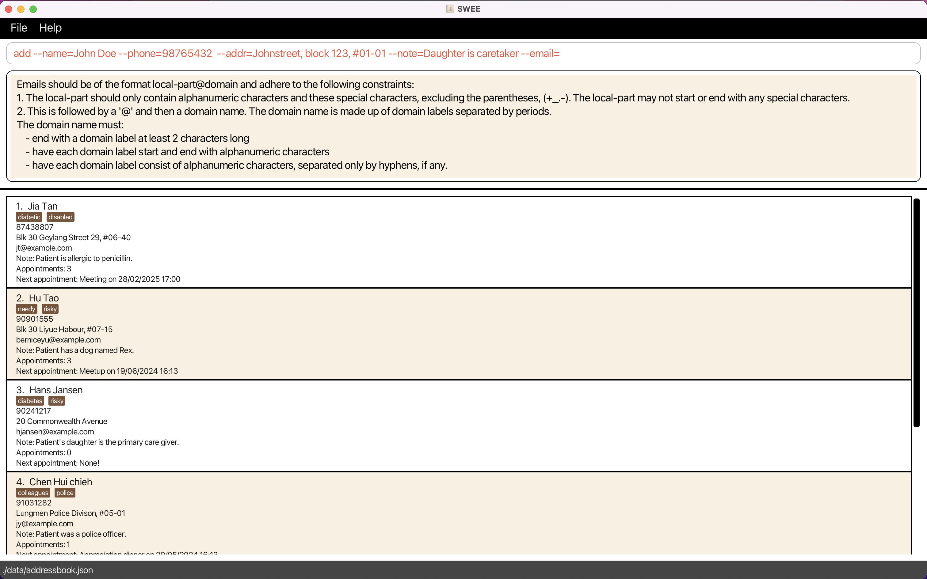Click the disabled tag on Jia Tan

click(x=60, y=217)
